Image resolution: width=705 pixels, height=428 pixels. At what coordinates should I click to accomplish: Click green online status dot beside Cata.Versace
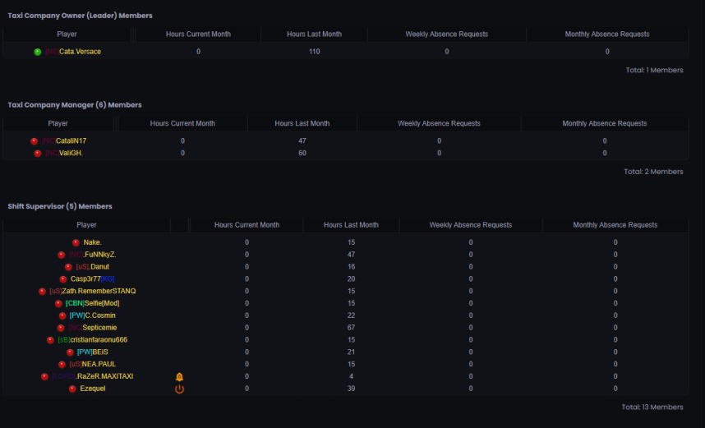pyautogui.click(x=38, y=52)
